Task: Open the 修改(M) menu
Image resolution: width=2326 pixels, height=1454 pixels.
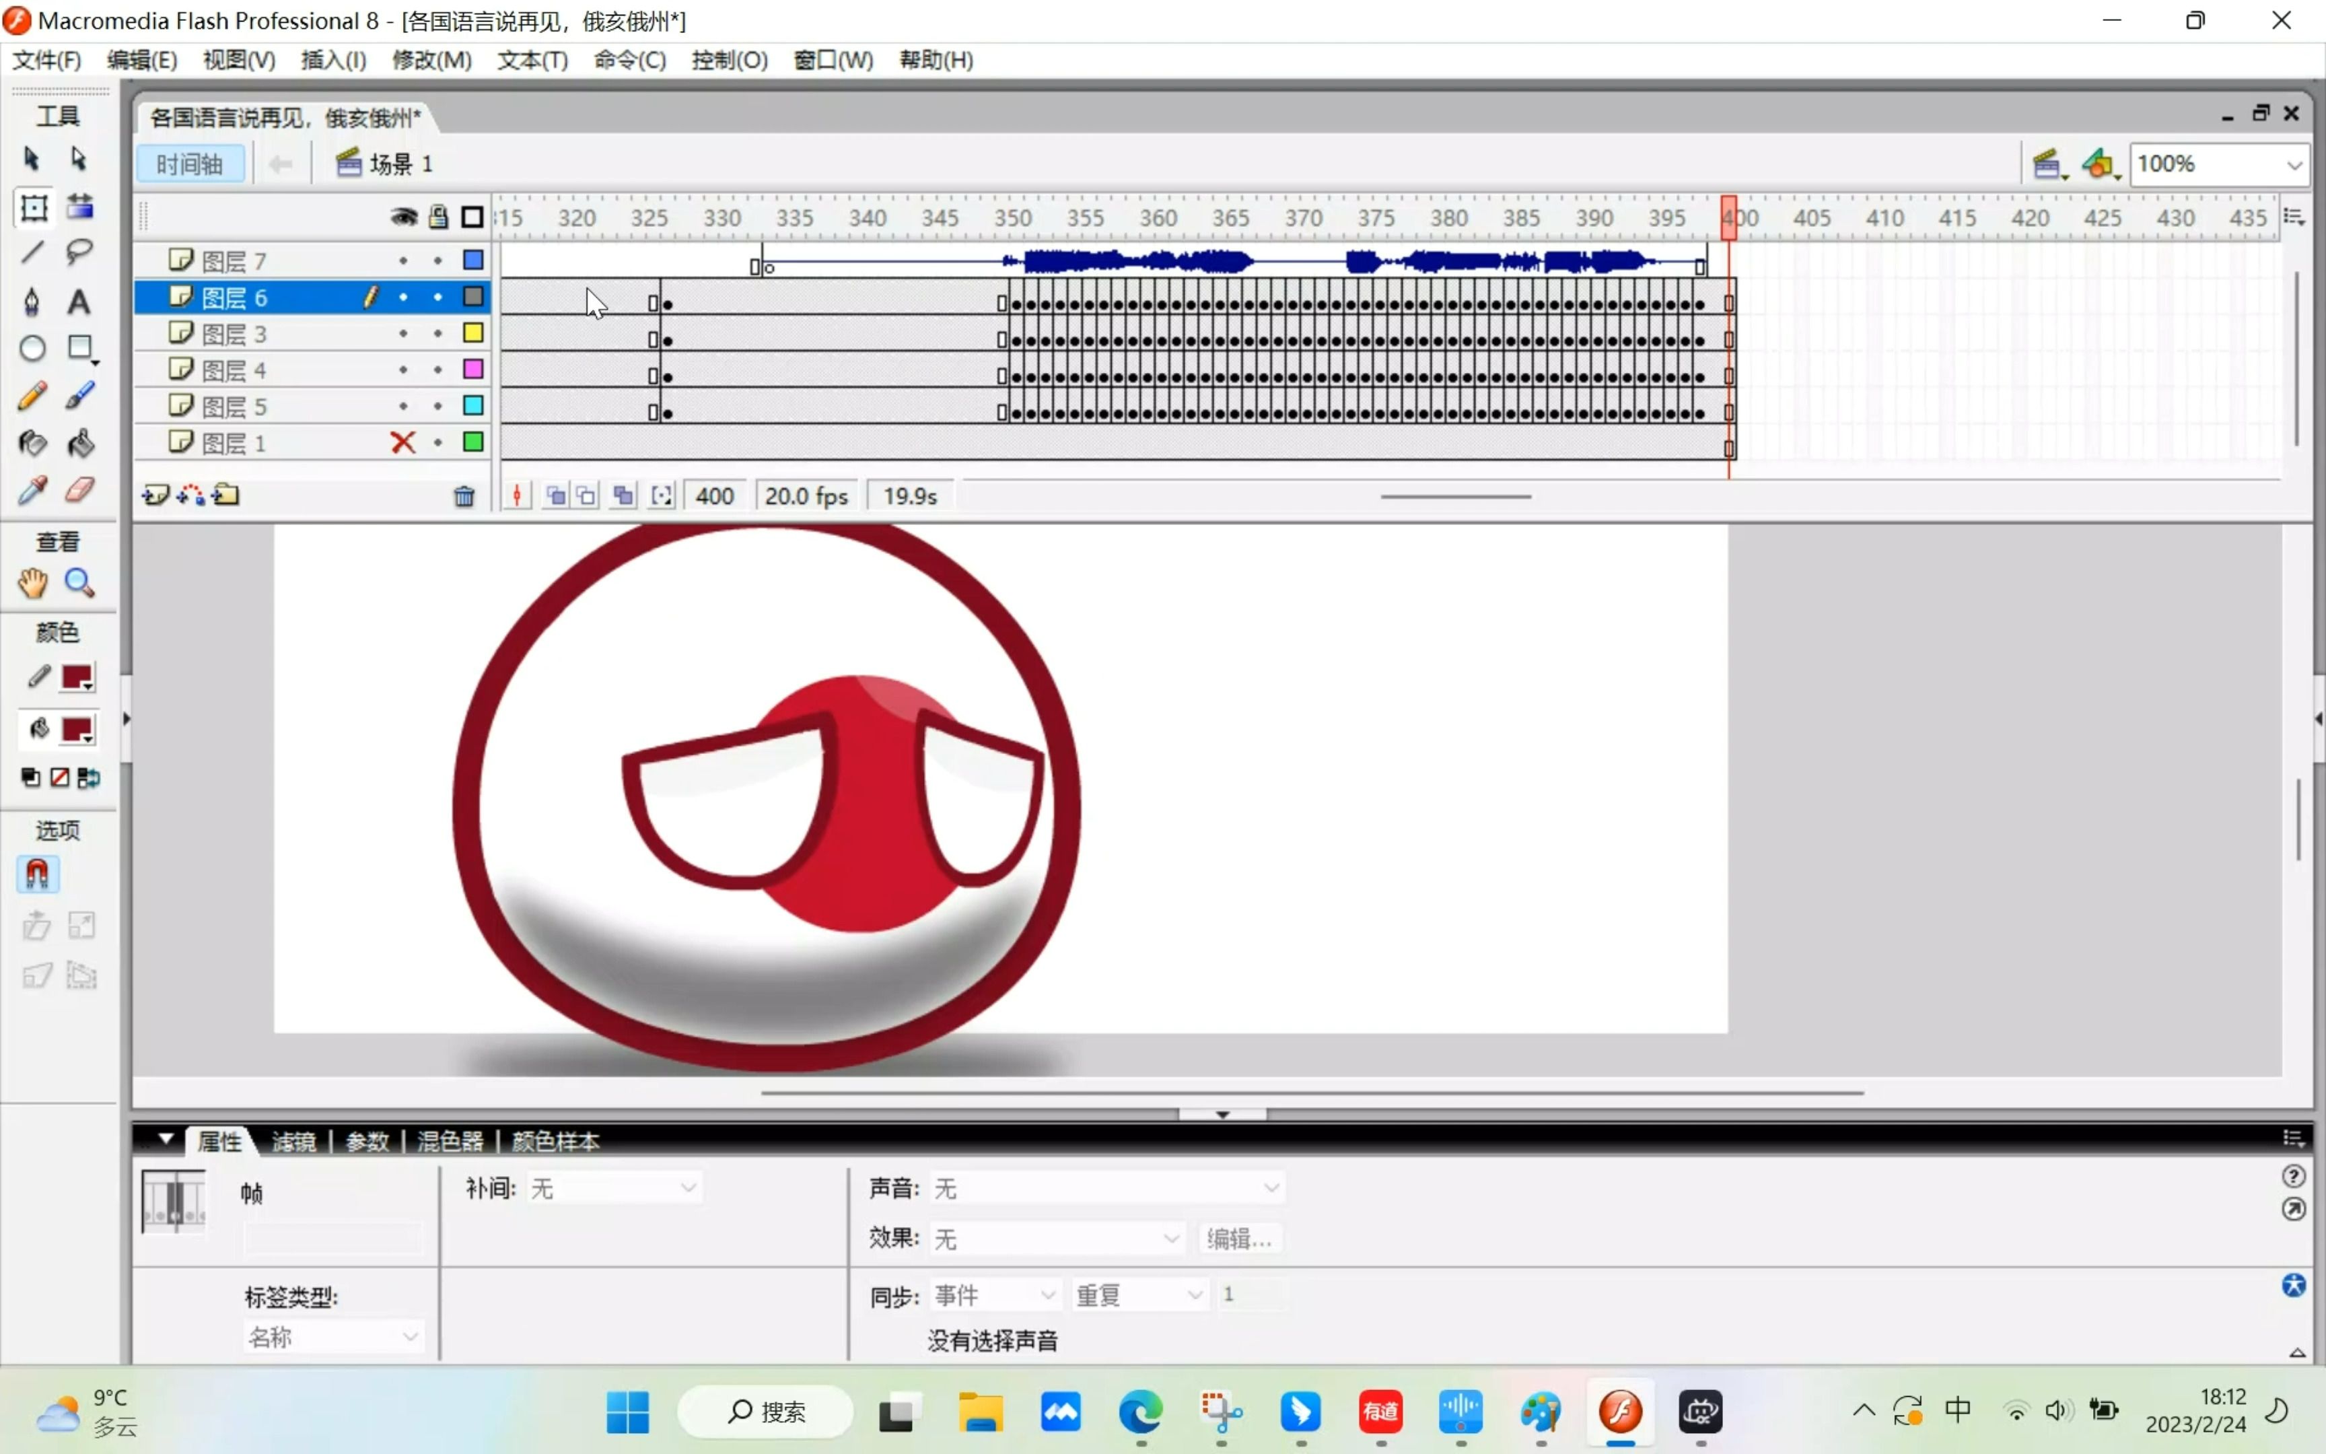Action: tap(431, 60)
